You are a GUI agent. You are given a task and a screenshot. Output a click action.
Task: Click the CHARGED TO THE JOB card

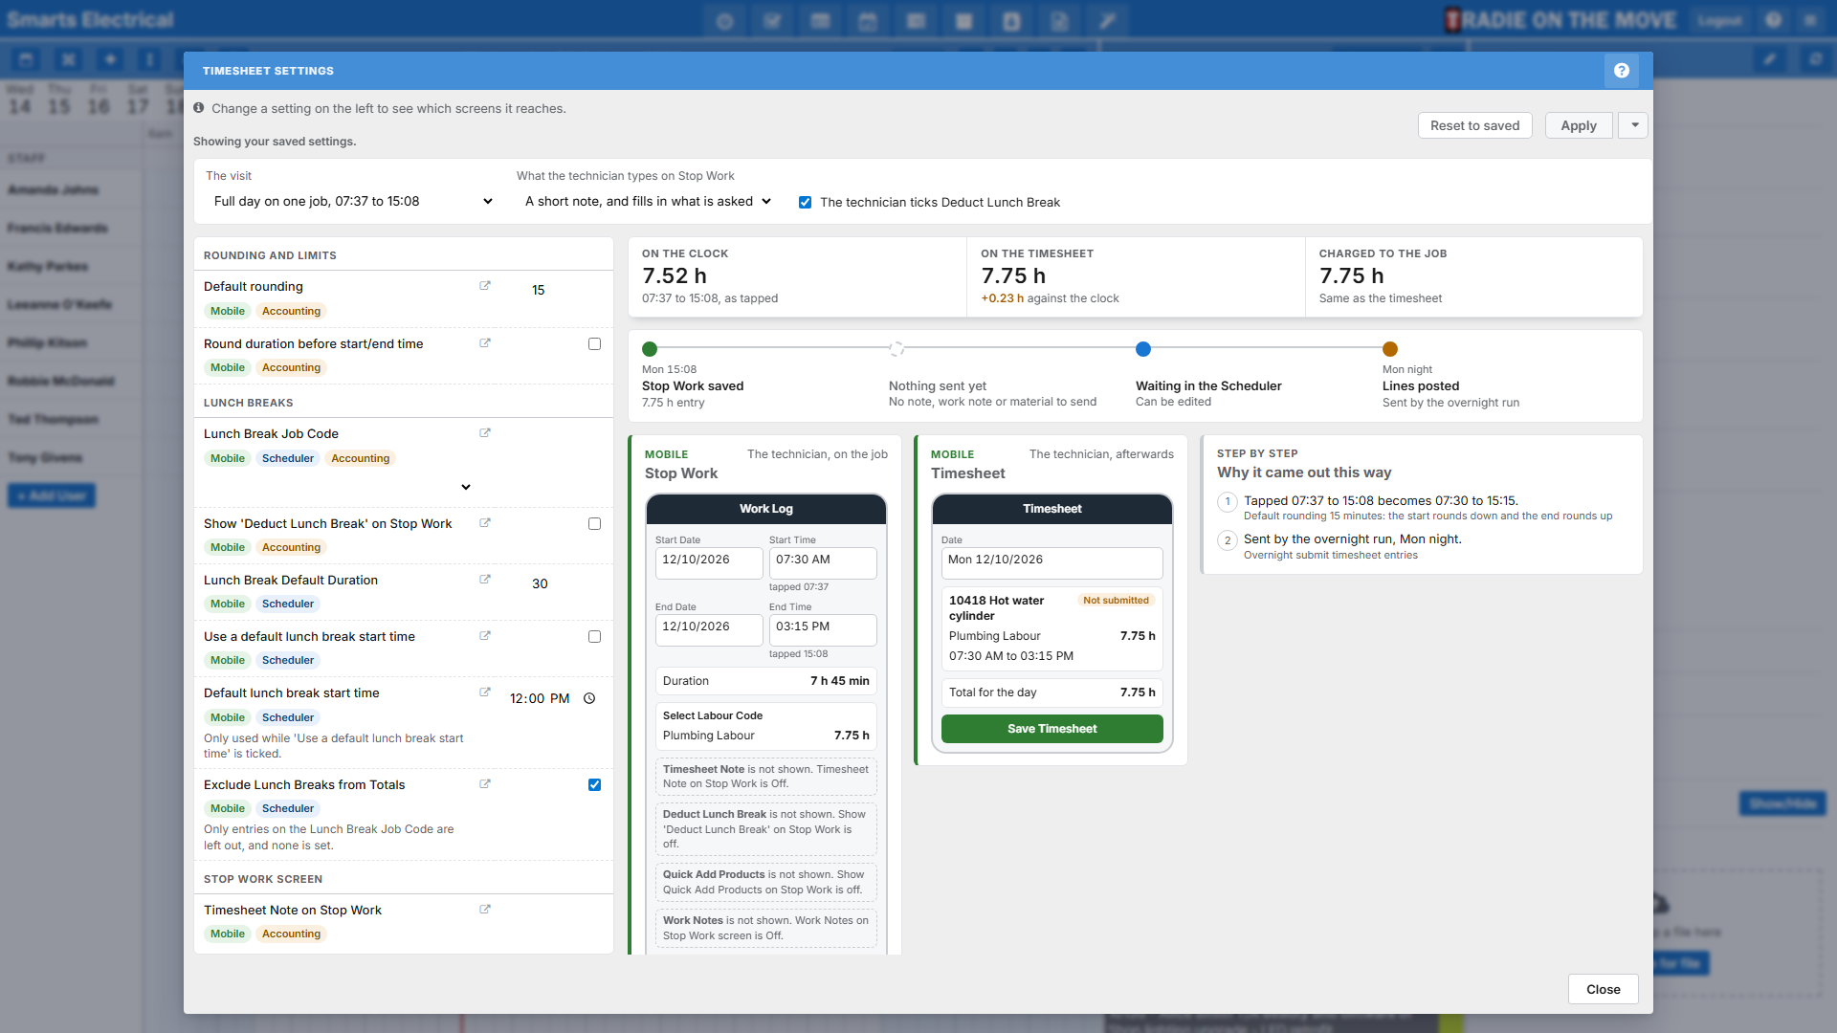(1474, 277)
